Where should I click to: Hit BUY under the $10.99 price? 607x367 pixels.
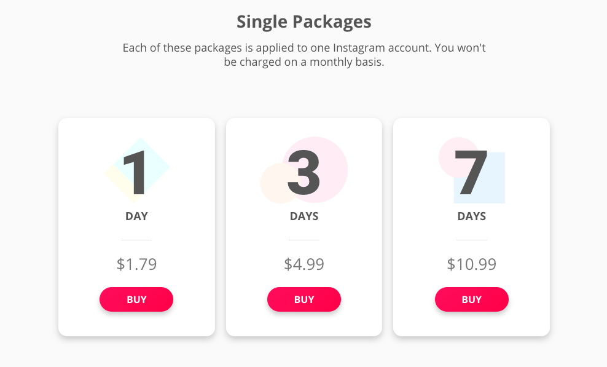click(471, 299)
